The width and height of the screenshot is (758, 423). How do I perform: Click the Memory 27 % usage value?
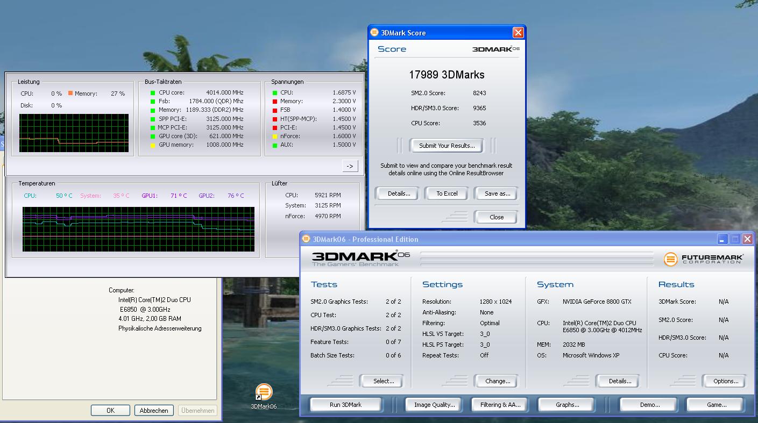pyautogui.click(x=118, y=94)
